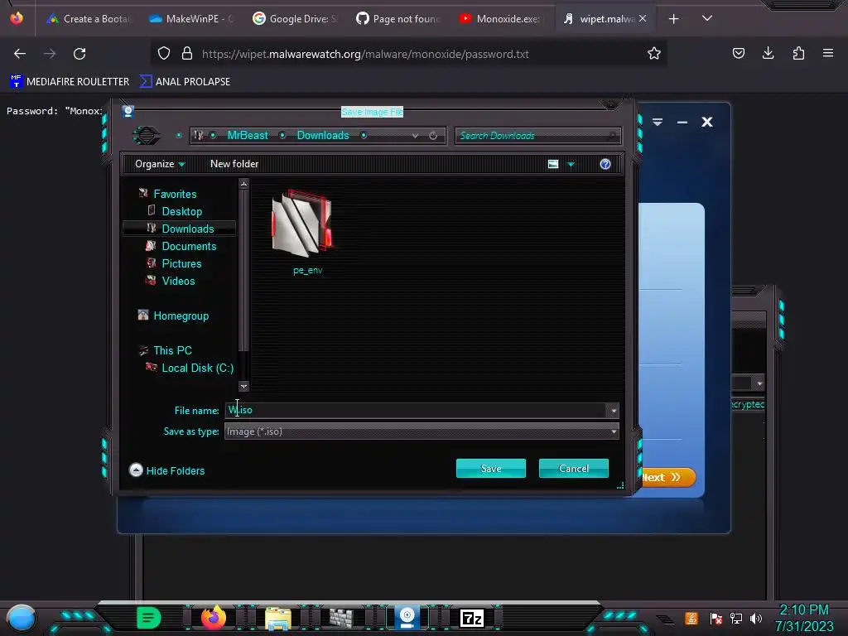Click the padlock site security icon
848x636 pixels.
[x=187, y=54]
